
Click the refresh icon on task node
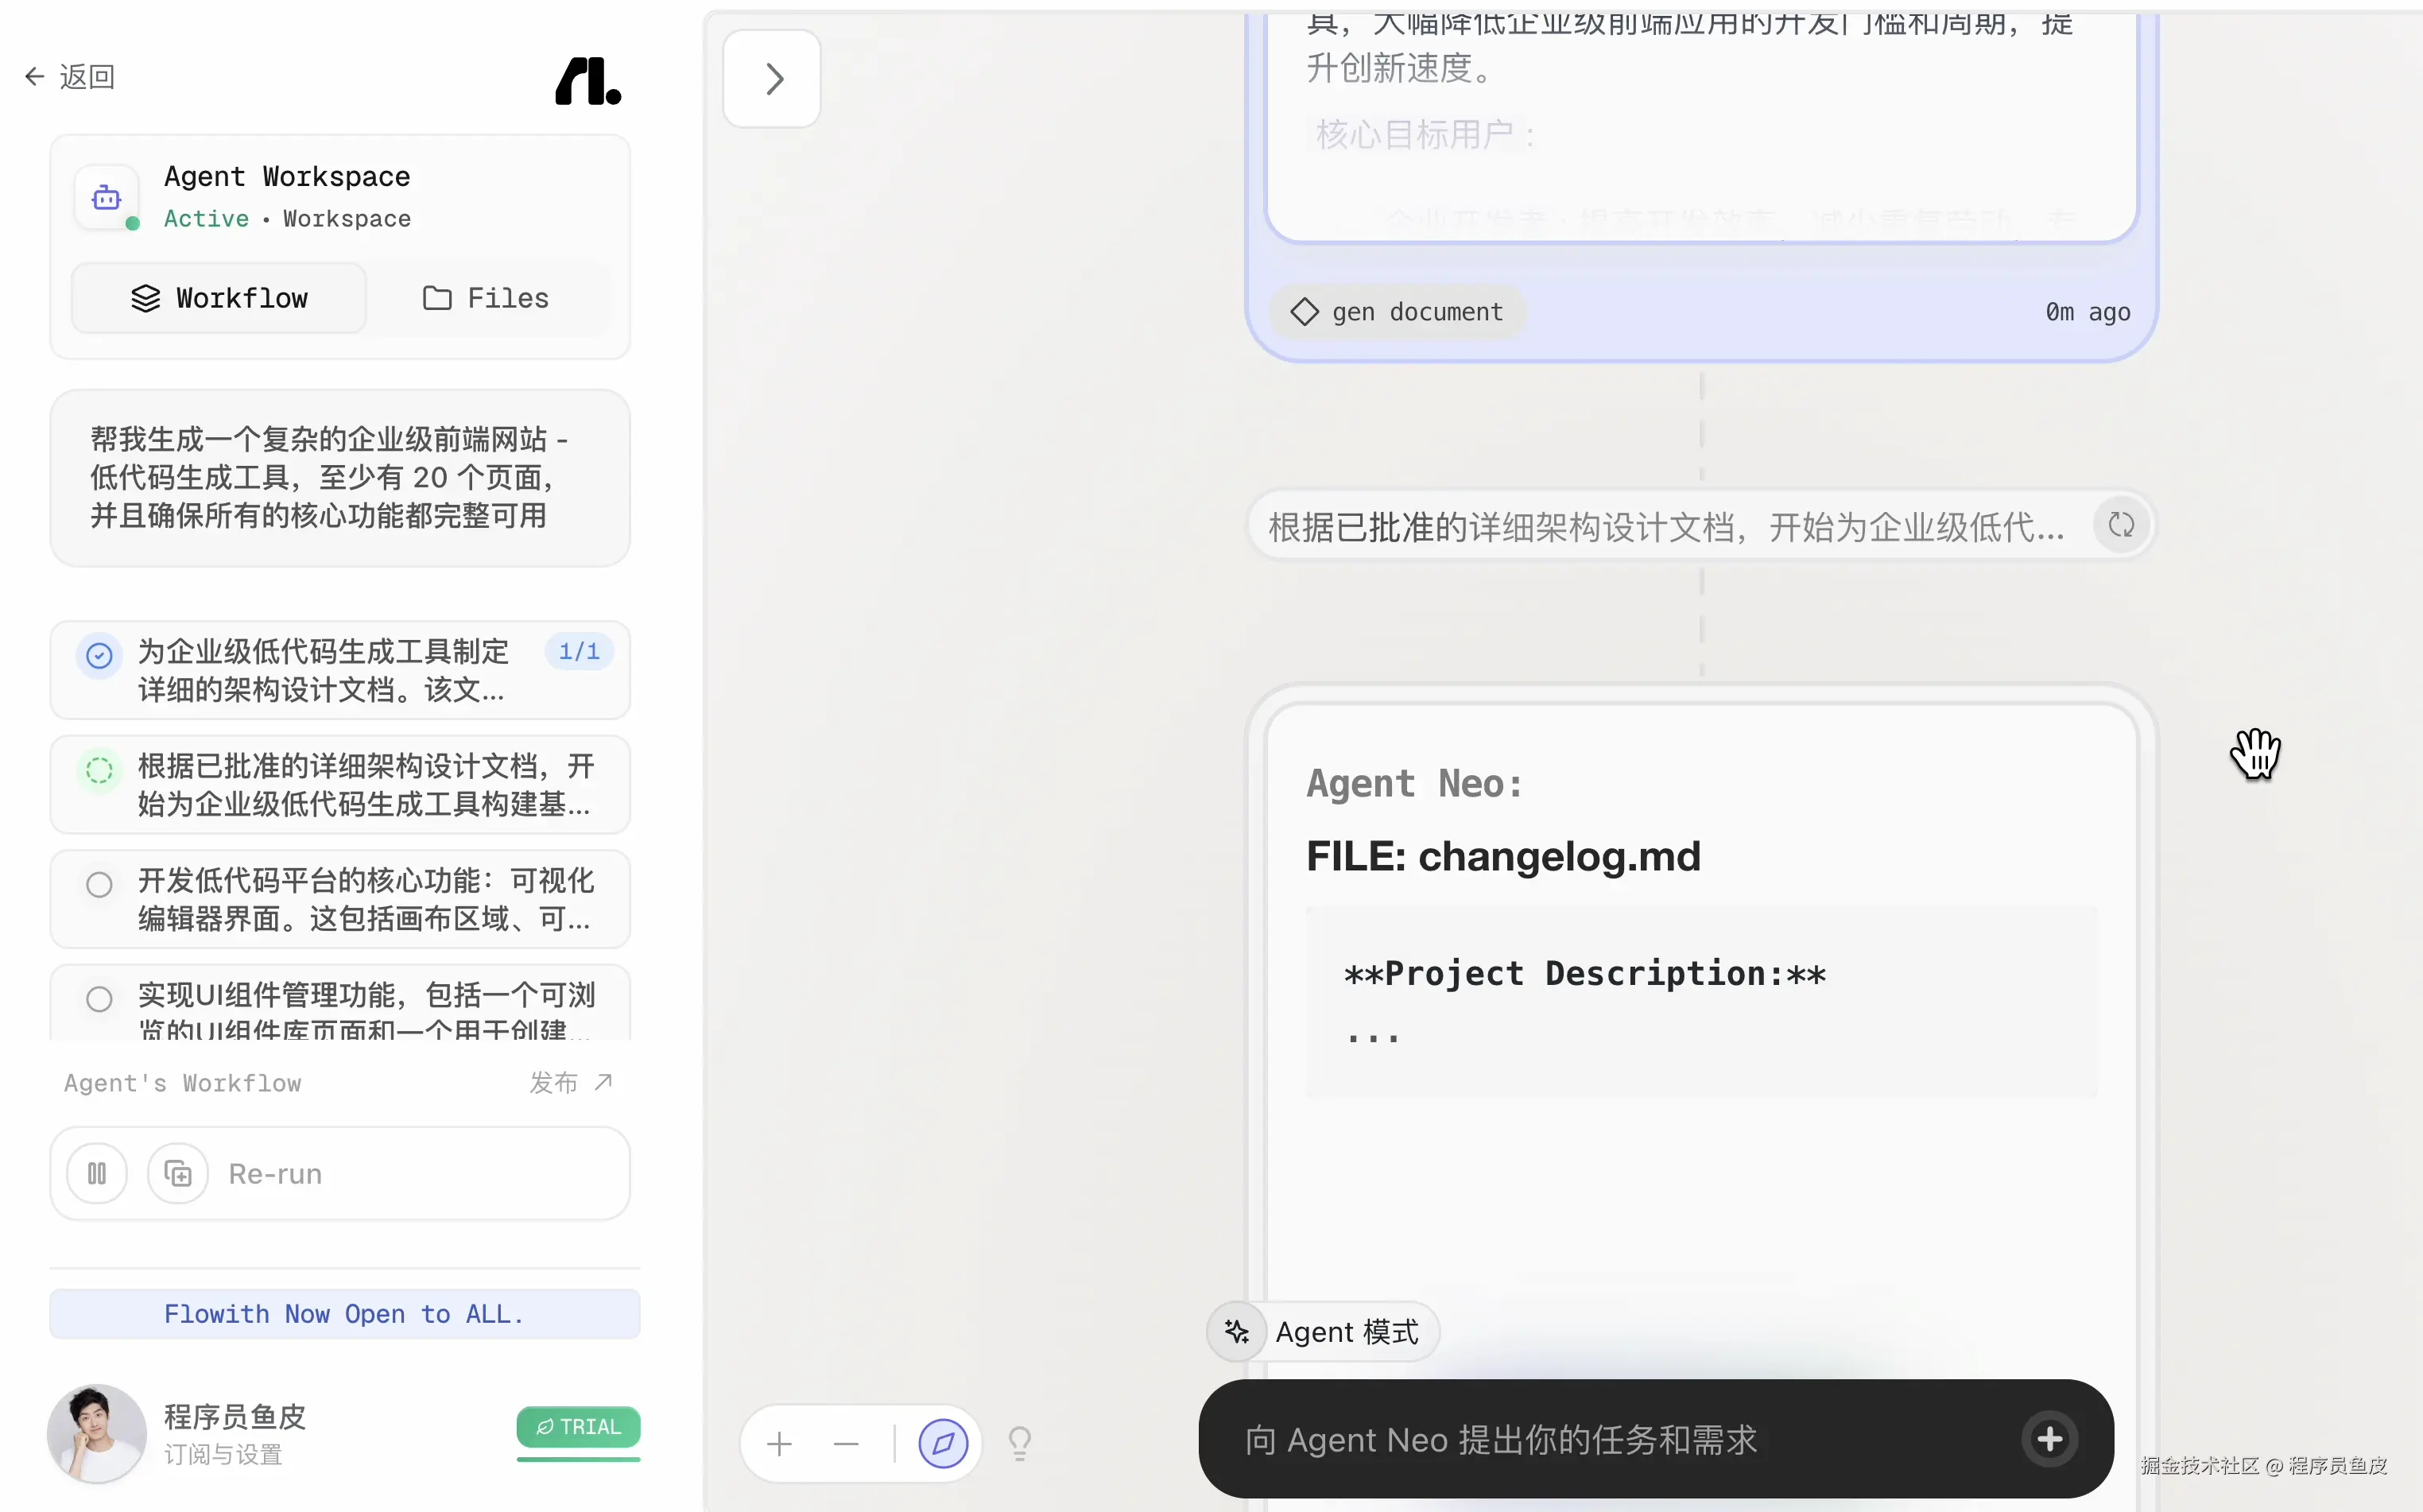(2120, 525)
